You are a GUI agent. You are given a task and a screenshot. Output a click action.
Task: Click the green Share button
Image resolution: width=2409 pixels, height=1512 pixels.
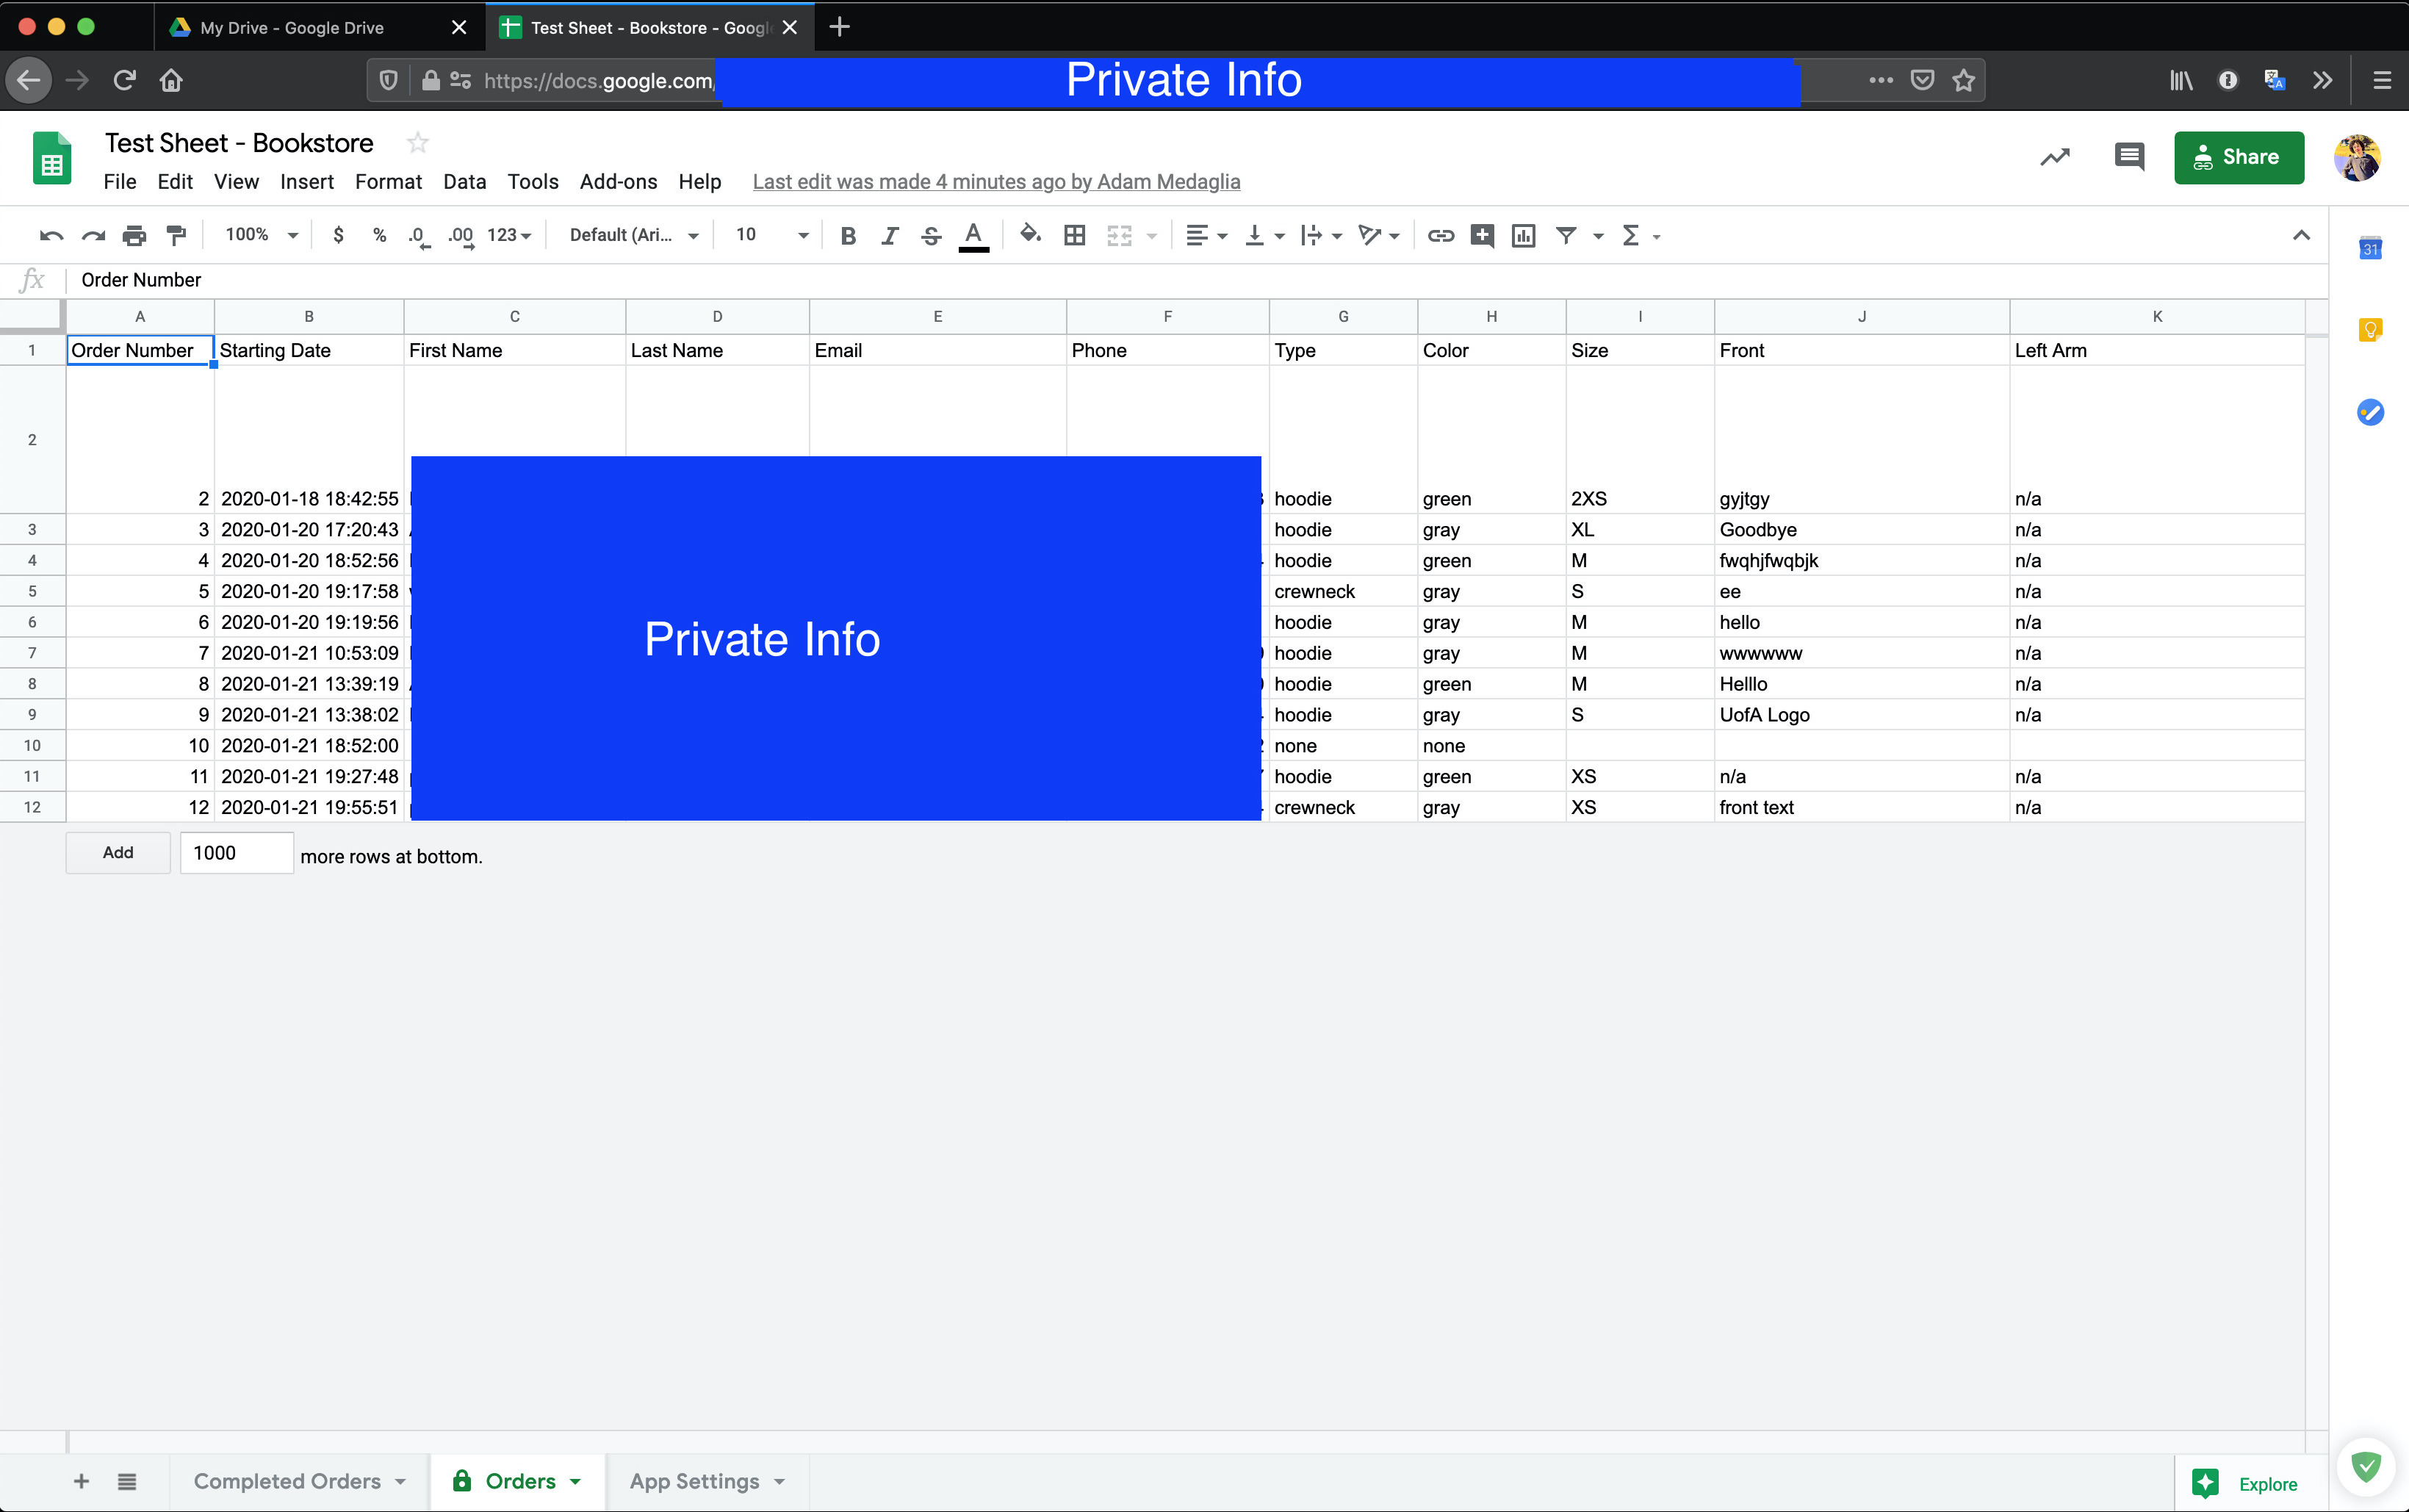[x=2238, y=157]
